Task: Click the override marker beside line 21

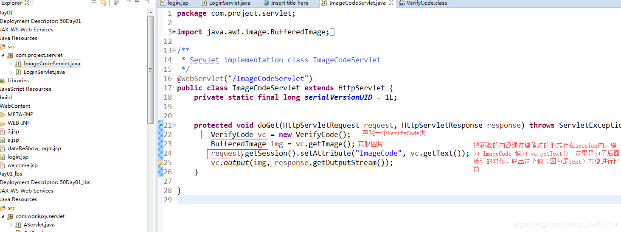Action: coord(161,125)
